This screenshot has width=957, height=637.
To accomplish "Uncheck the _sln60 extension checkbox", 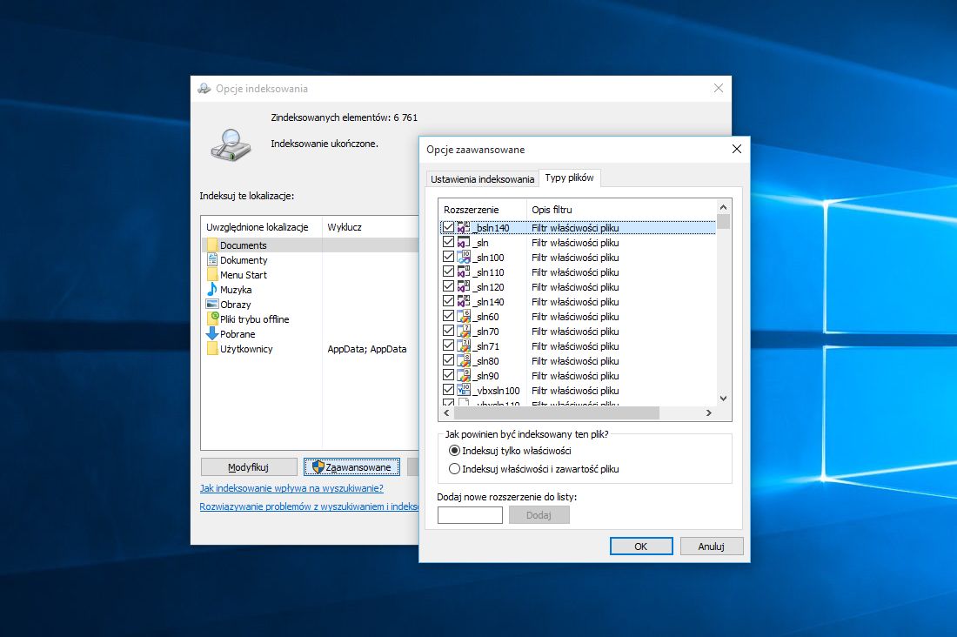I will [x=448, y=317].
